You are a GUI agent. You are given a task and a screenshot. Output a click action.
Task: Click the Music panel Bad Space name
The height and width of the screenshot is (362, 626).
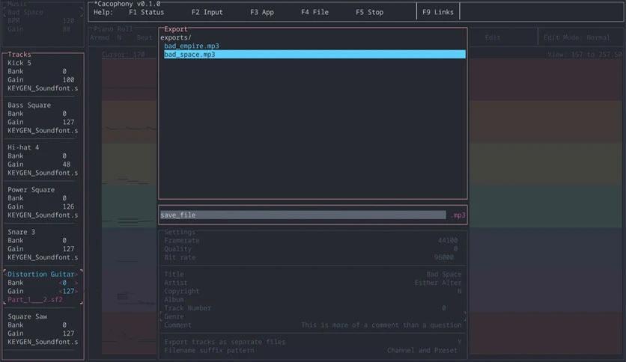point(25,12)
